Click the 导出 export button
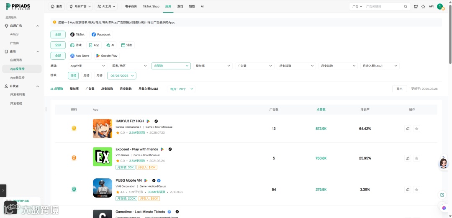This screenshot has height=218, width=452. pos(400,89)
